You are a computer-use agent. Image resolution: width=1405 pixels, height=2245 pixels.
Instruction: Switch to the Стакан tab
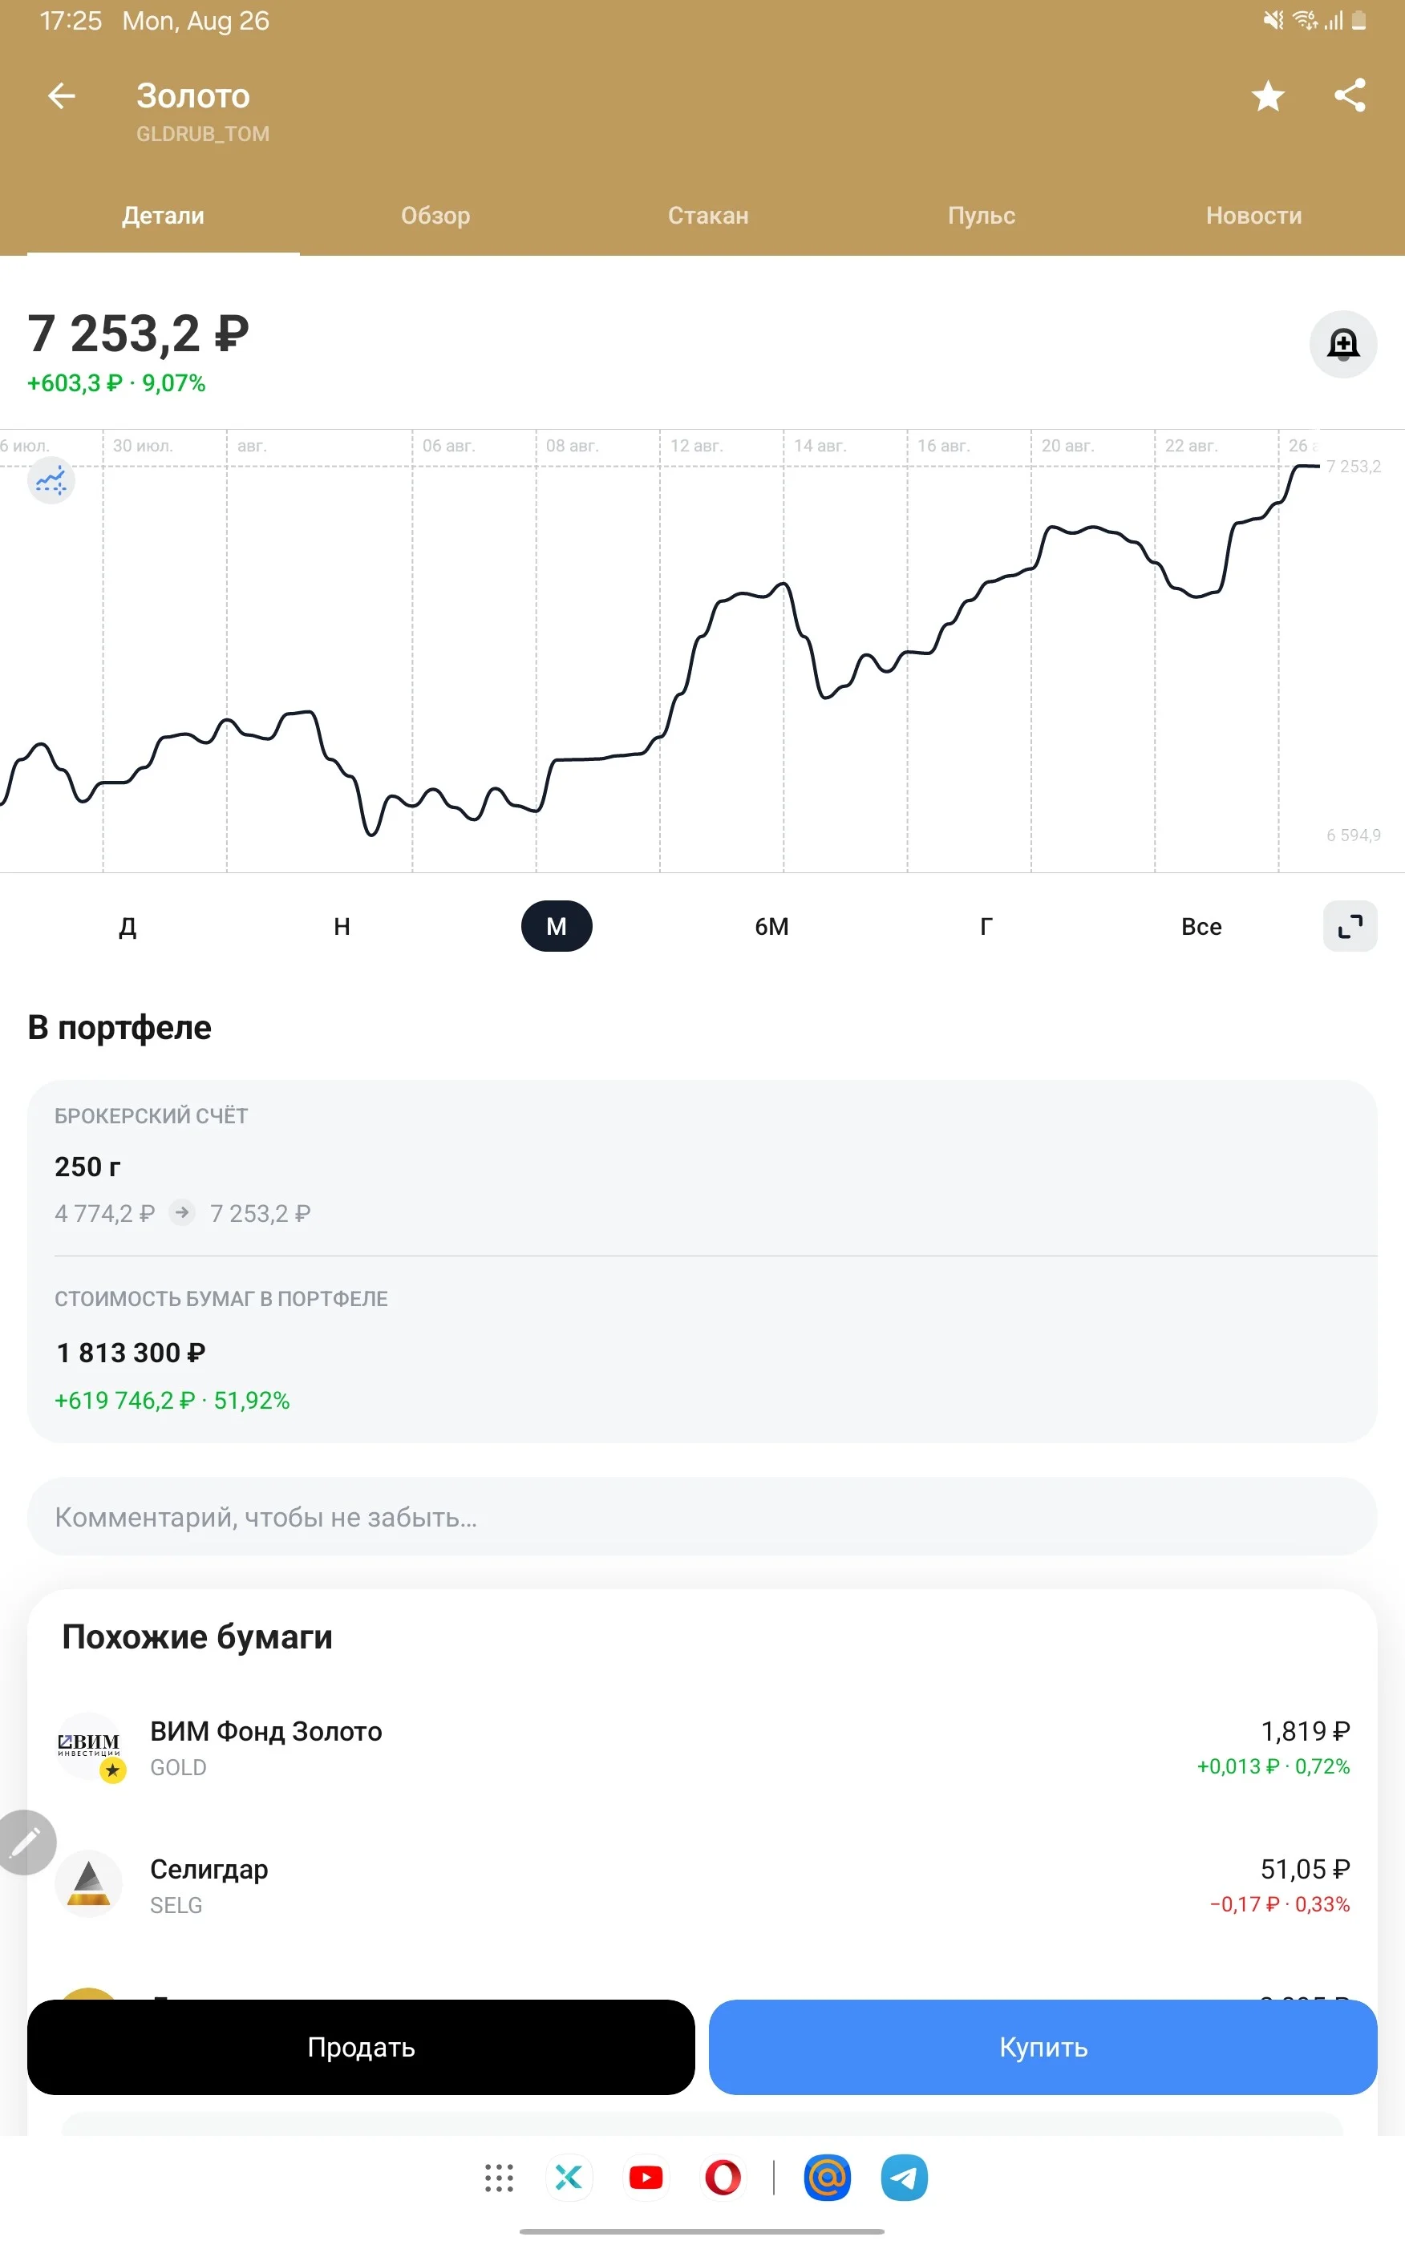pyautogui.click(x=708, y=216)
